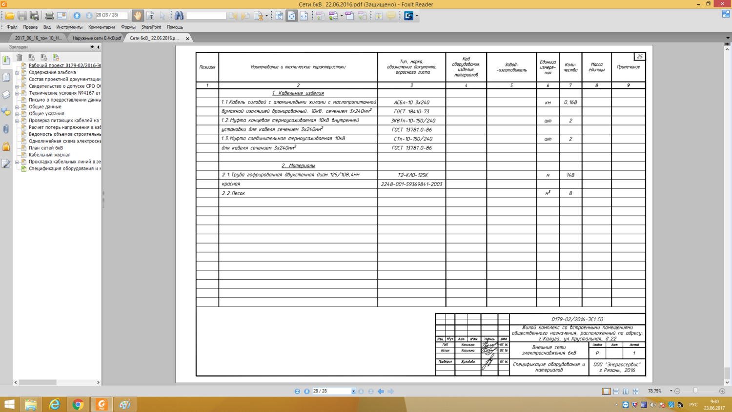Image resolution: width=732 pixels, height=412 pixels.
Task: Close the 'Сети 6кВ_ 22.06.2016' tab
Action: (x=187, y=39)
